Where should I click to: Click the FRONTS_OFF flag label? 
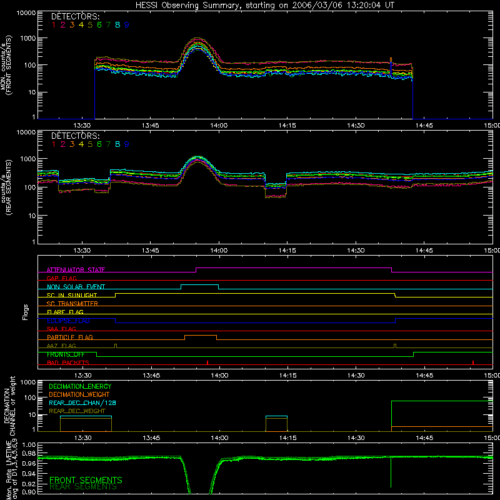[66, 354]
